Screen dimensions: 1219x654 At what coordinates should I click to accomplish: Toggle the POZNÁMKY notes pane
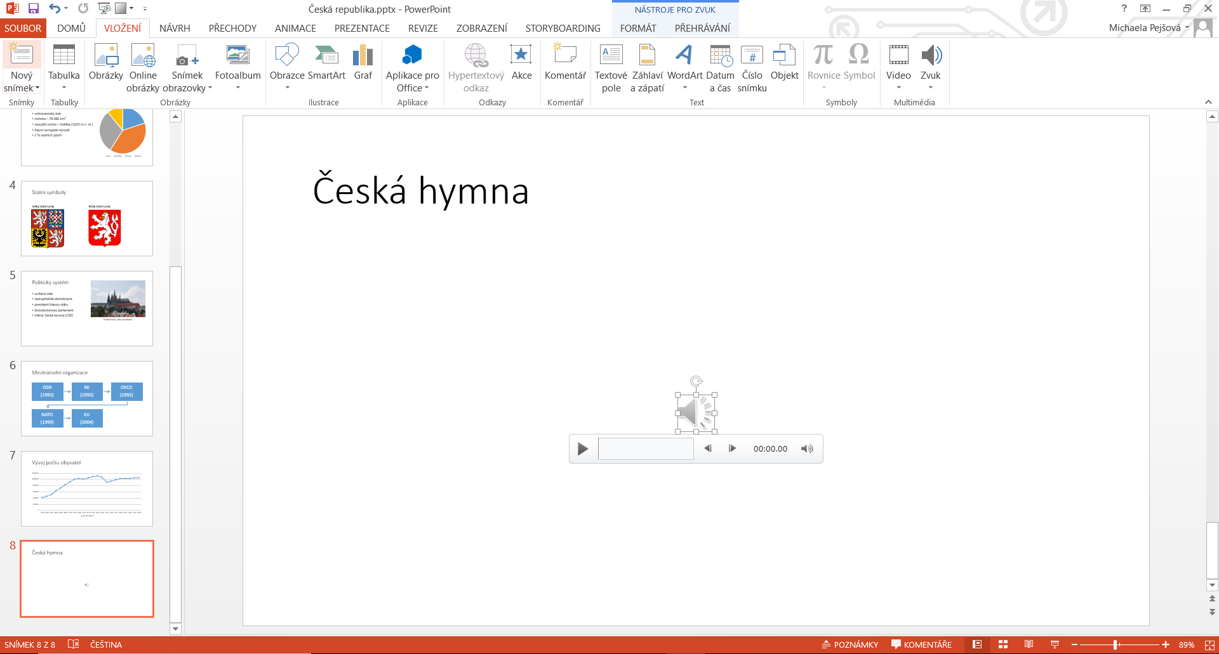(x=850, y=644)
